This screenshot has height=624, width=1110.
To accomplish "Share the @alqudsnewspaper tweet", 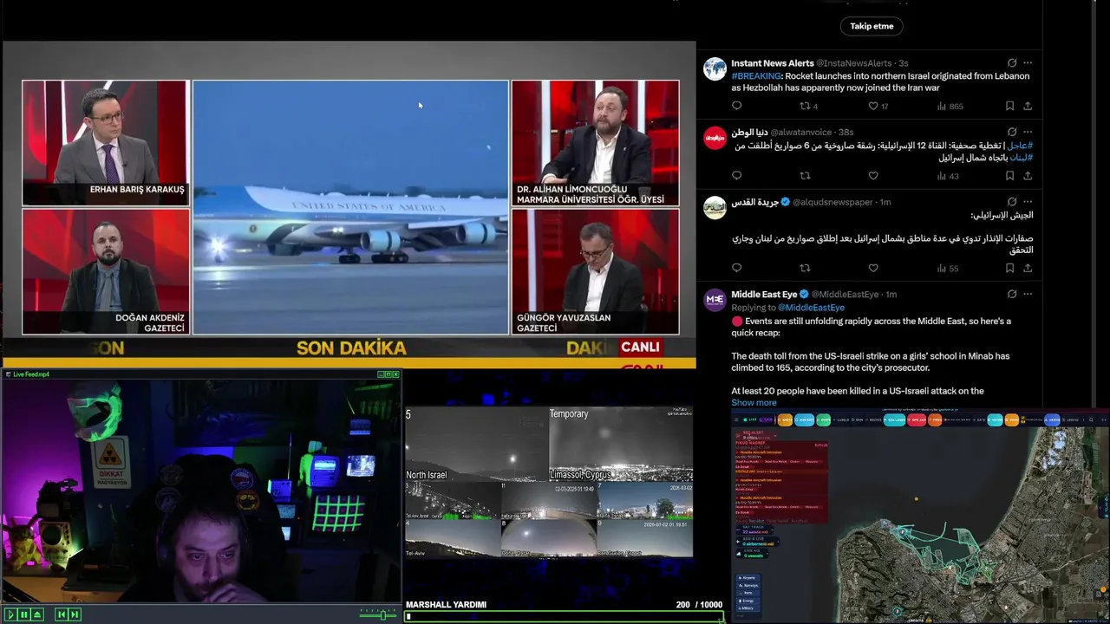I will click(1028, 268).
